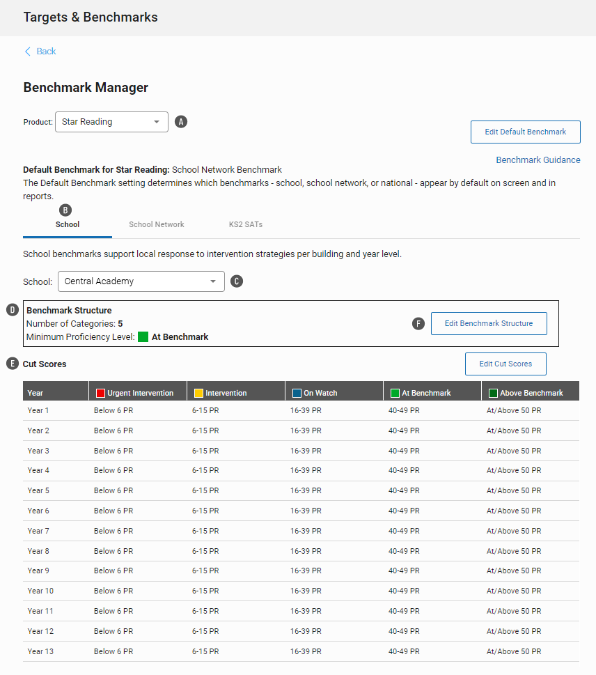The height and width of the screenshot is (675, 596).
Task: Select the Year 13 row label
Action: click(40, 651)
